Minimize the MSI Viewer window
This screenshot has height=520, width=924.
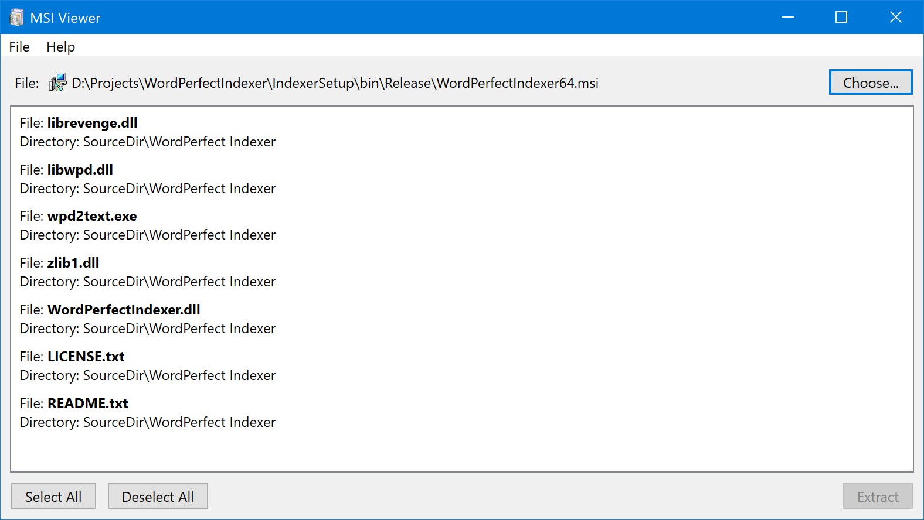[x=788, y=17]
